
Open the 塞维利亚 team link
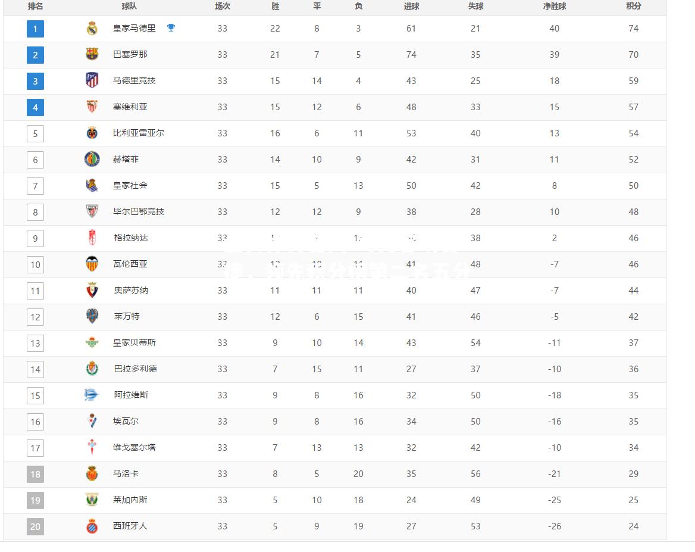(x=130, y=107)
